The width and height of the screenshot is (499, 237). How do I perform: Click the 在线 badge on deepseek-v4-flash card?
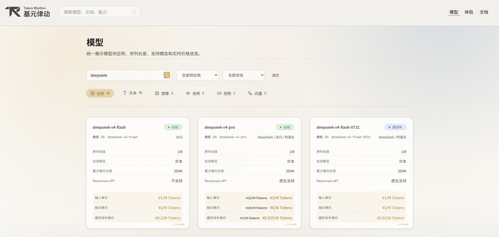(173, 127)
